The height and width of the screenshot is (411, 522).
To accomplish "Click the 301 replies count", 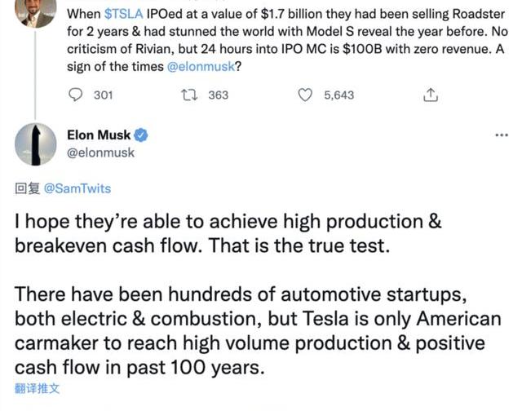I will pyautogui.click(x=104, y=95).
